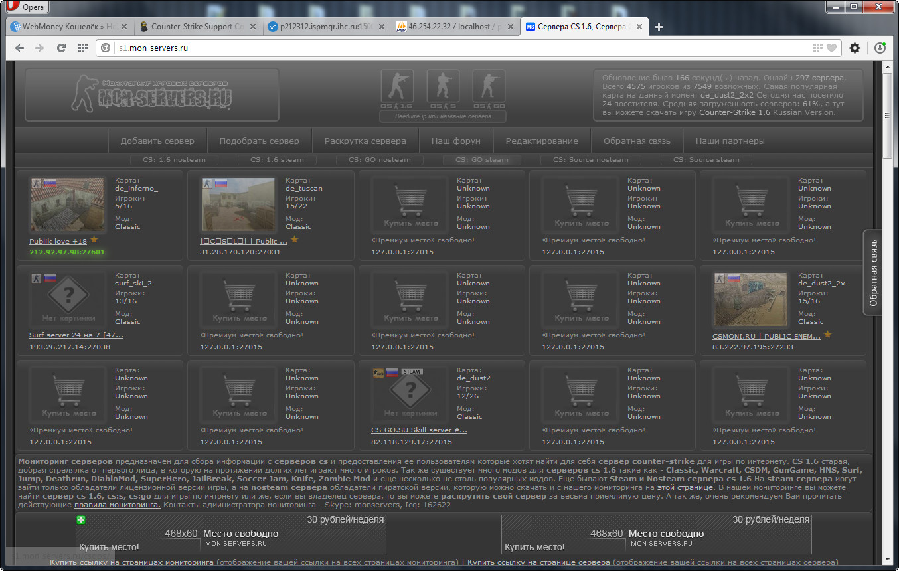The width and height of the screenshot is (899, 571).
Task: Open a new browser tab with plus
Action: tap(659, 27)
